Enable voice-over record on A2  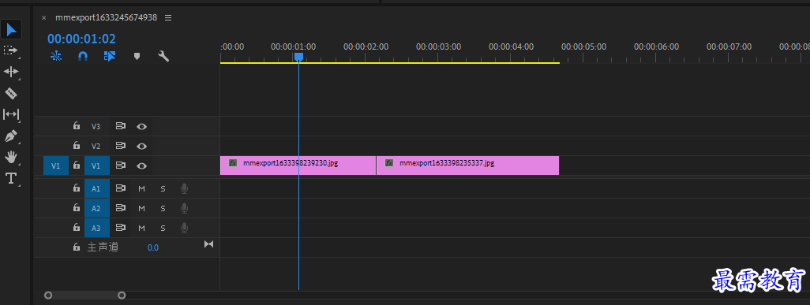[185, 209]
